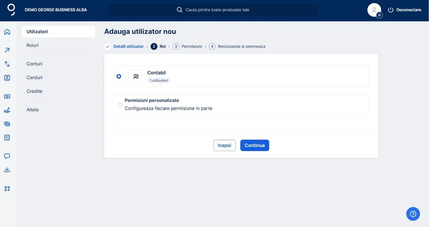Click the home icon in left sidebar
Screen dimensions: 430x227
7,32
